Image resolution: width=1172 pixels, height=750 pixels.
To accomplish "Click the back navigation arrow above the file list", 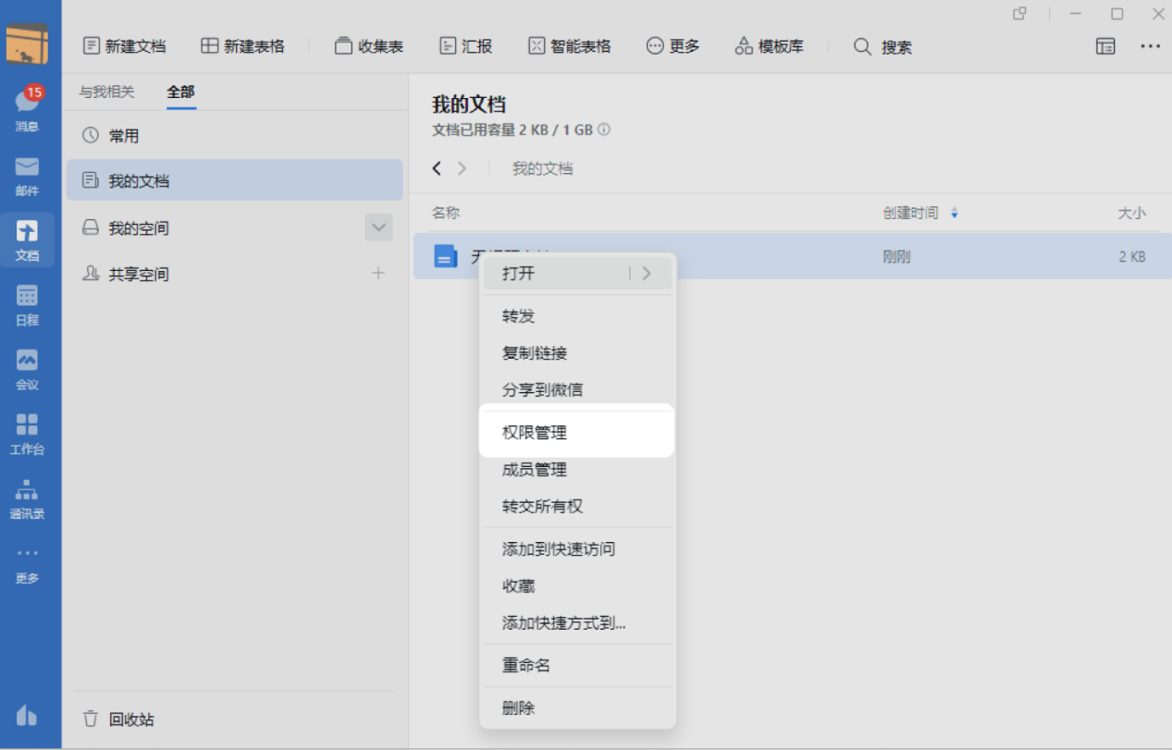I will pos(436,167).
